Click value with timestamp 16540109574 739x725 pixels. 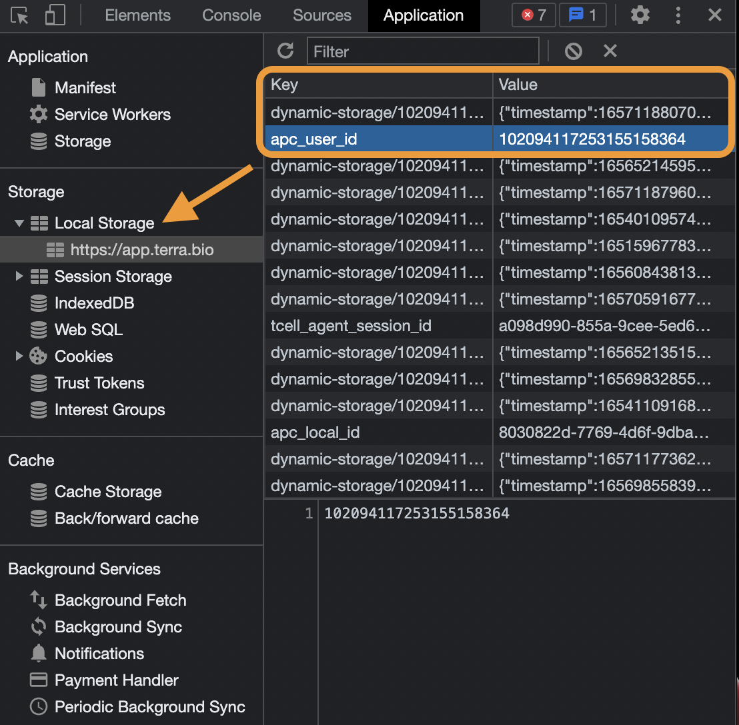(x=613, y=219)
